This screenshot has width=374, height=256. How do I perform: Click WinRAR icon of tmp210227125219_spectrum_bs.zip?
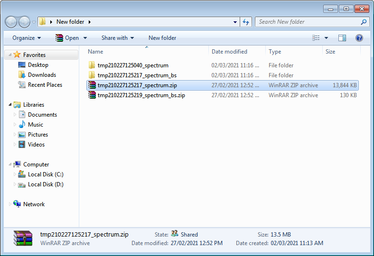(92, 95)
